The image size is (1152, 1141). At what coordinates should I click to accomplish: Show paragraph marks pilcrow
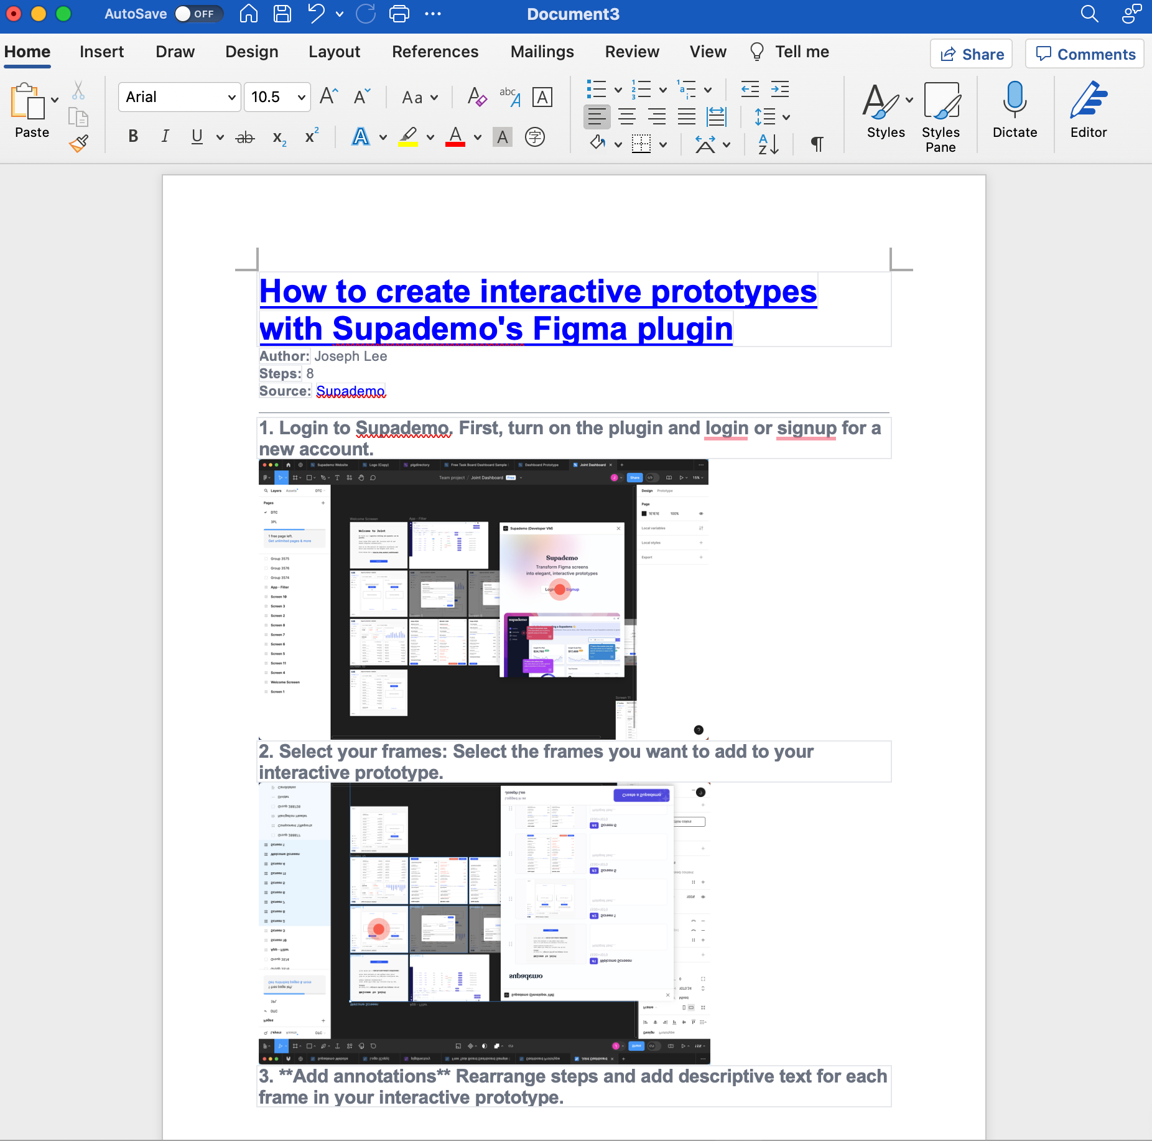point(817,144)
